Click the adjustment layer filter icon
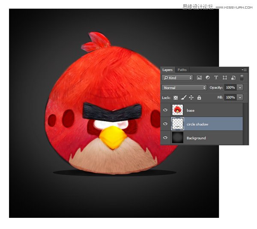Image resolution: width=257 pixels, height=229 pixels. point(207,78)
